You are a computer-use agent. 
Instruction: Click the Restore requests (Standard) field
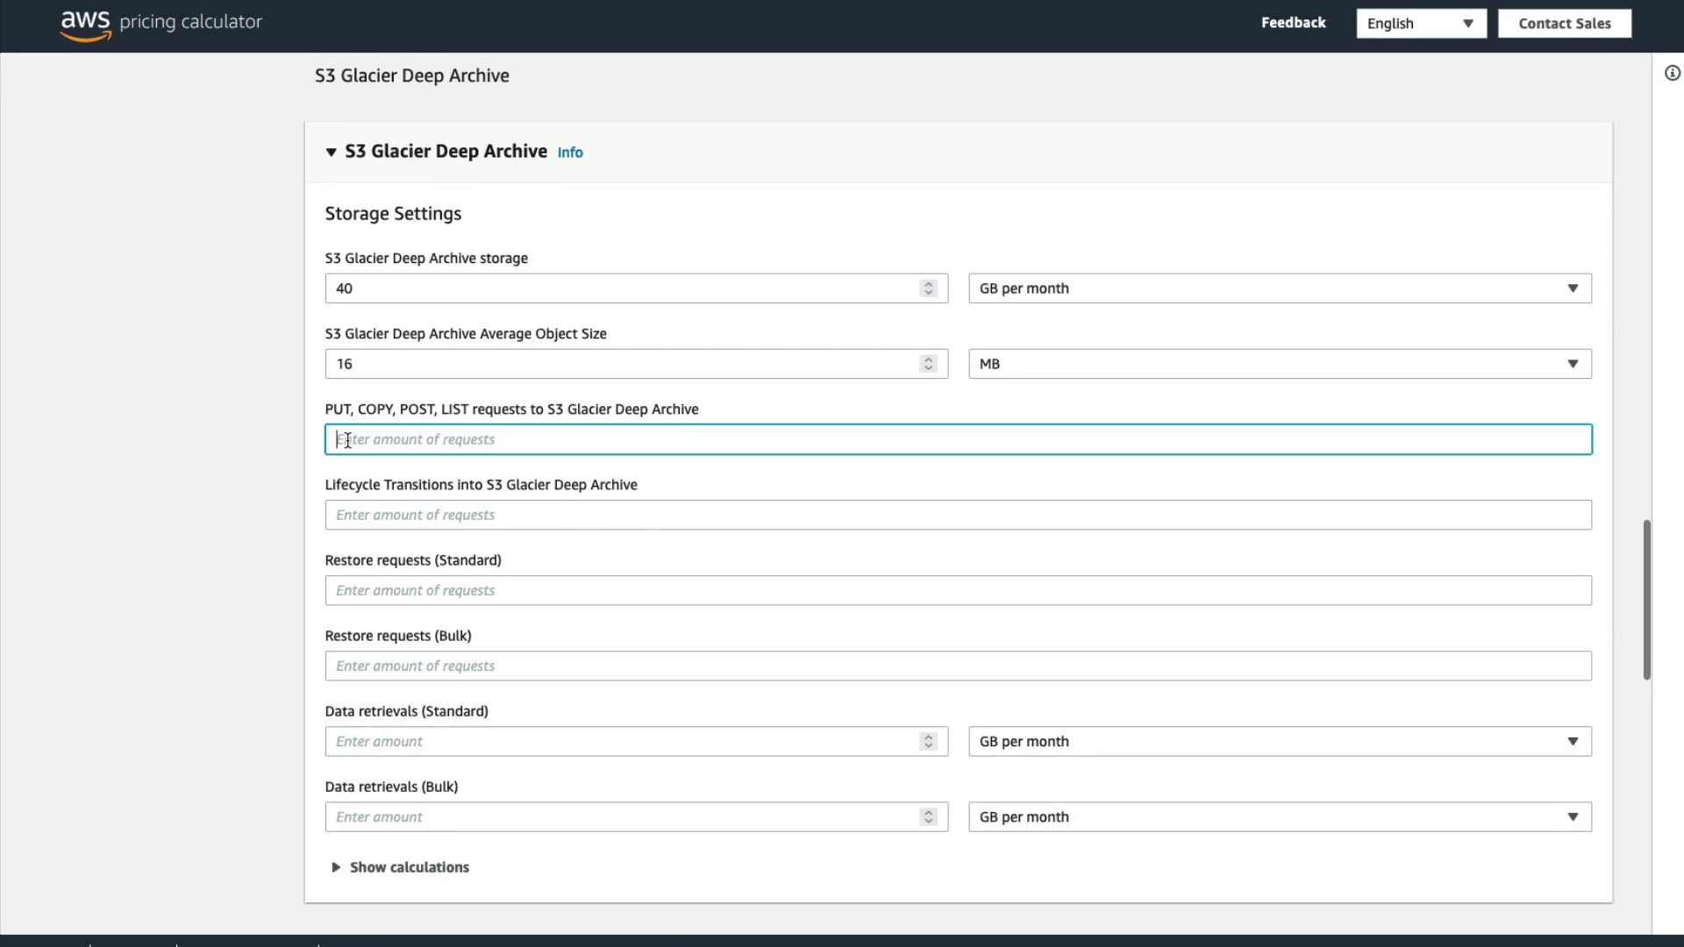point(958,590)
